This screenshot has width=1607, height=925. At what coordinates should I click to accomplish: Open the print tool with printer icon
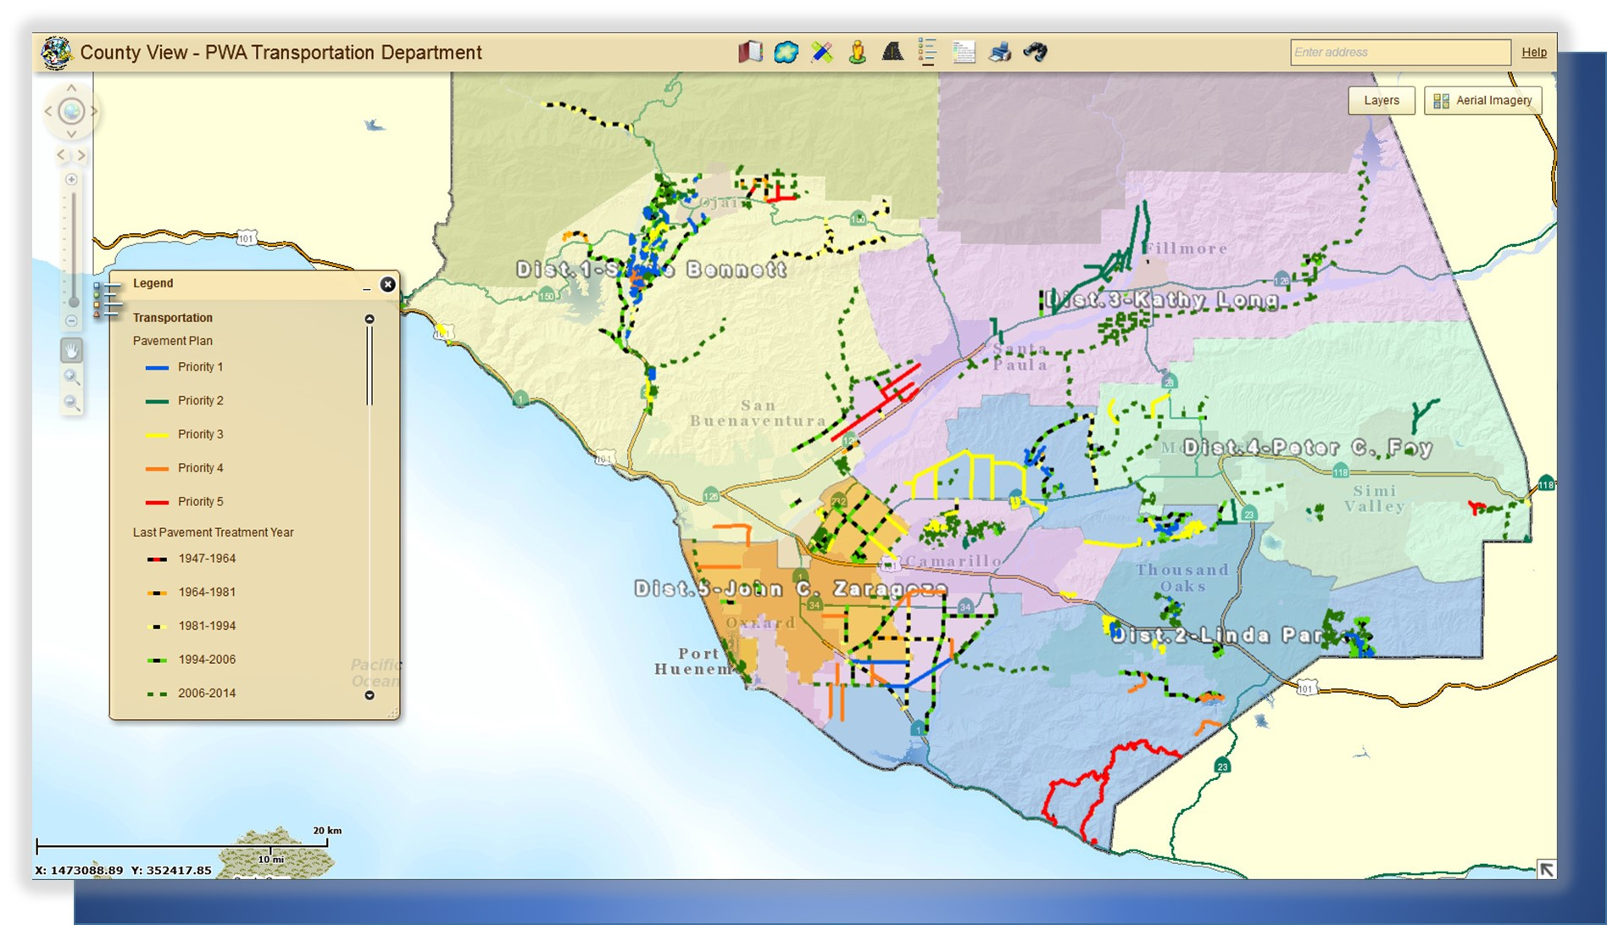pos(999,53)
